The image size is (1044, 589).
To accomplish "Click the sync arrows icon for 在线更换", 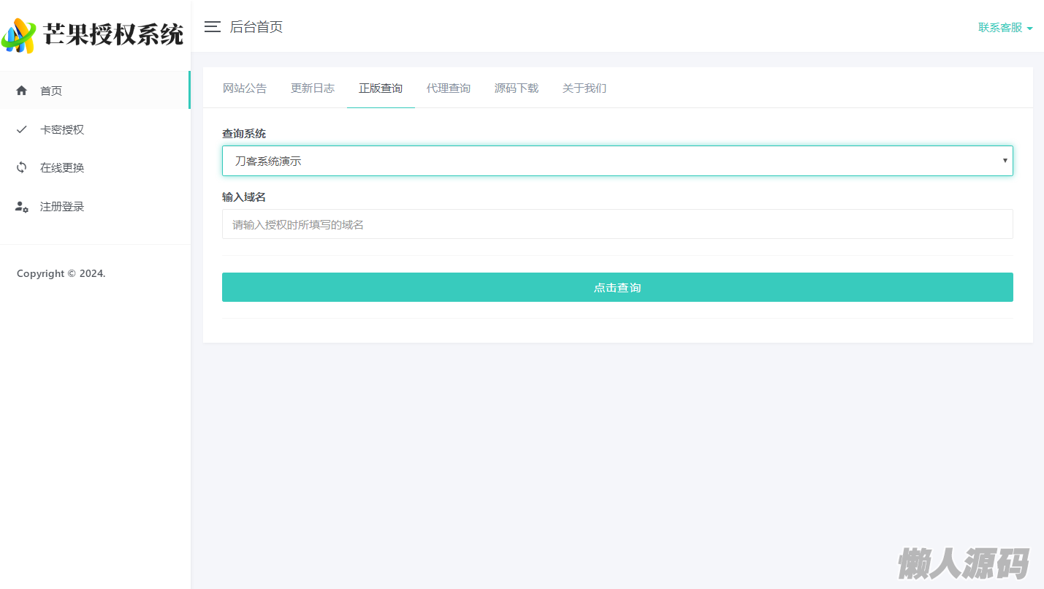I will 22,167.
